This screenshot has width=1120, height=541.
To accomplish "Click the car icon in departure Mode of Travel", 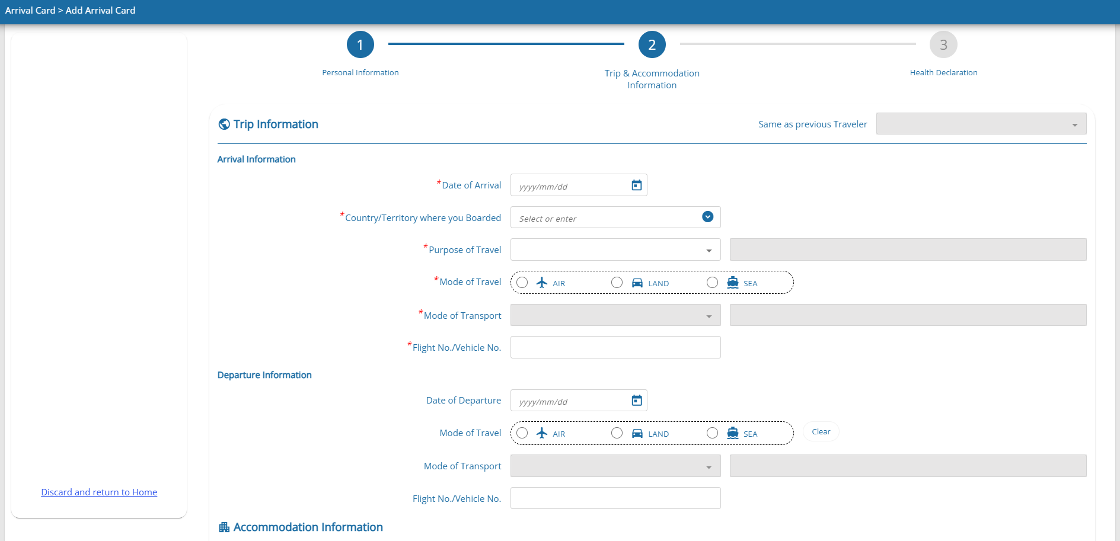I will click(x=637, y=433).
